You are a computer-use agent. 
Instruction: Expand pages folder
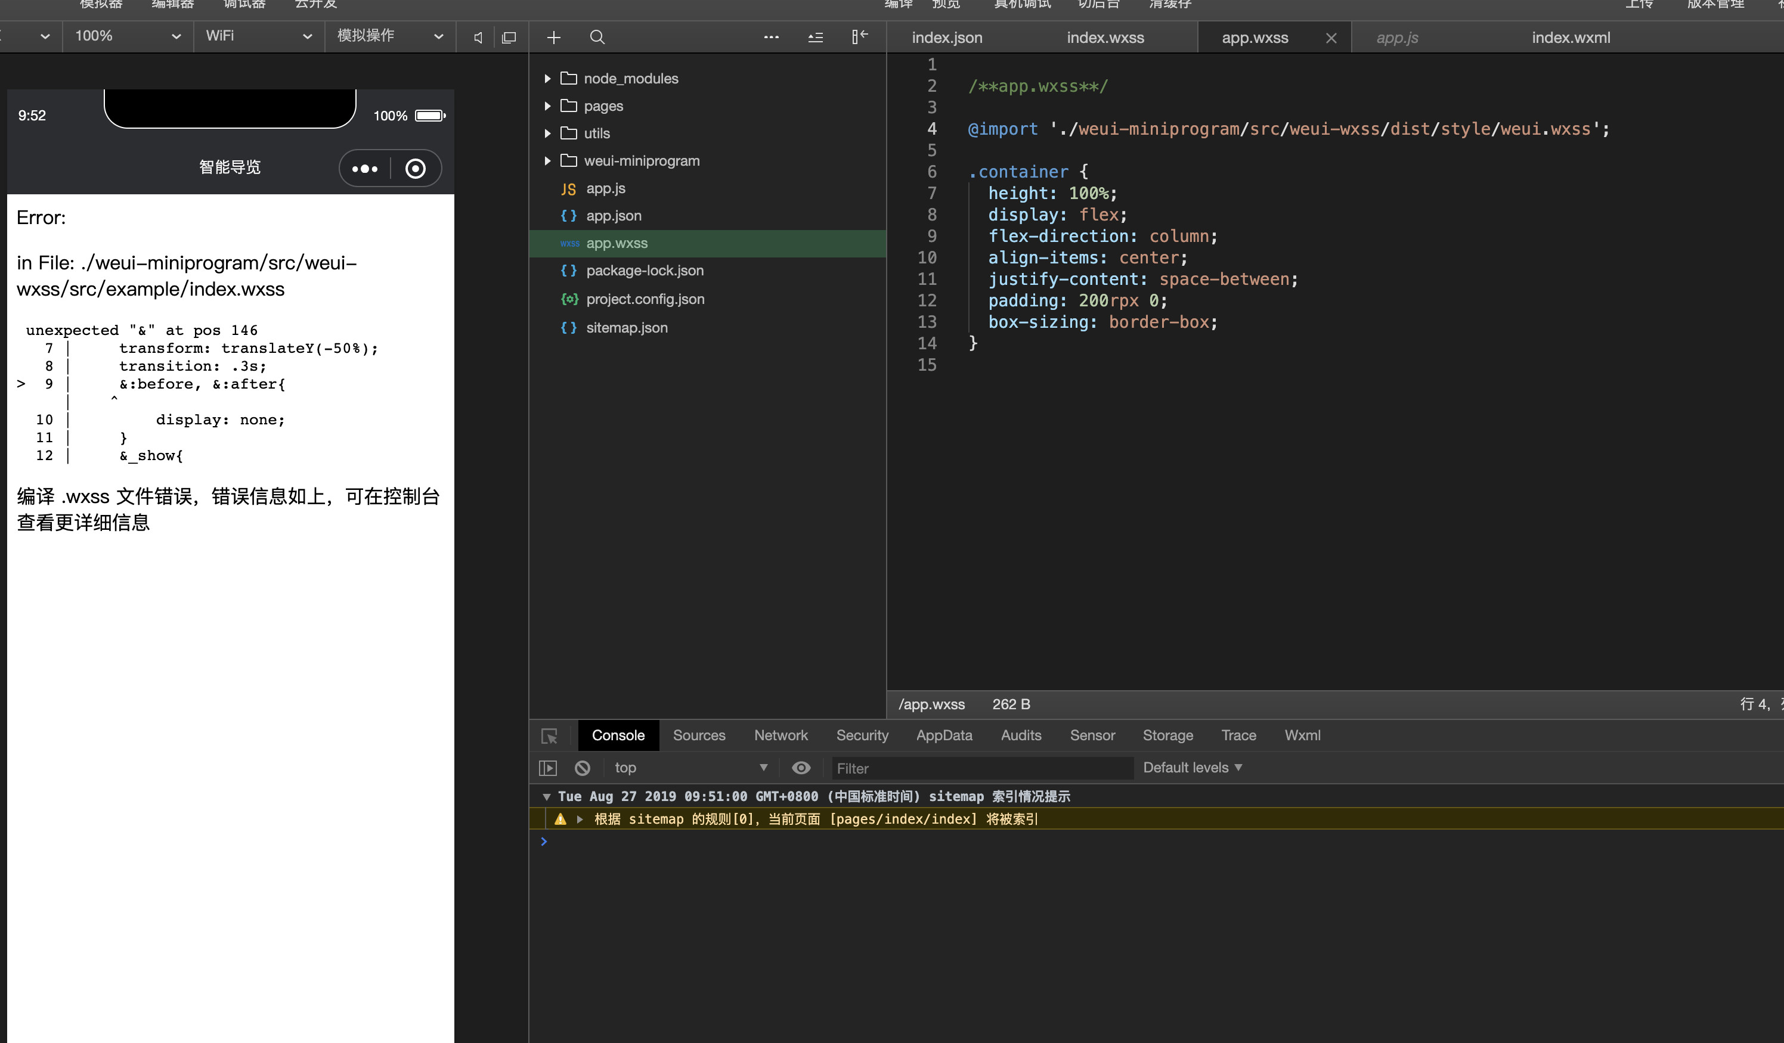point(547,106)
